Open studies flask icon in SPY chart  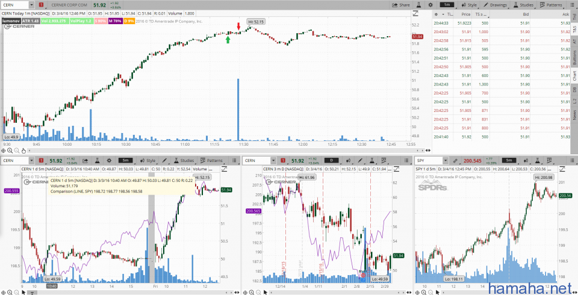point(538,160)
